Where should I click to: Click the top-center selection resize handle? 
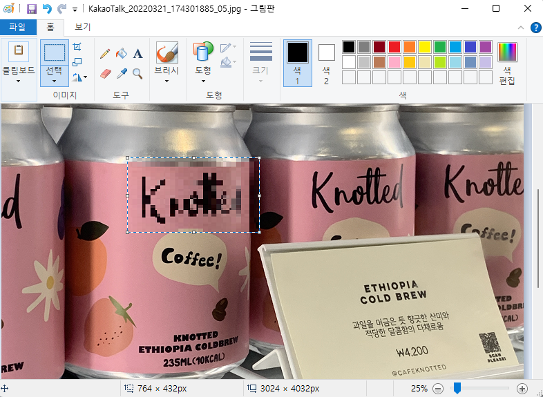pos(193,158)
